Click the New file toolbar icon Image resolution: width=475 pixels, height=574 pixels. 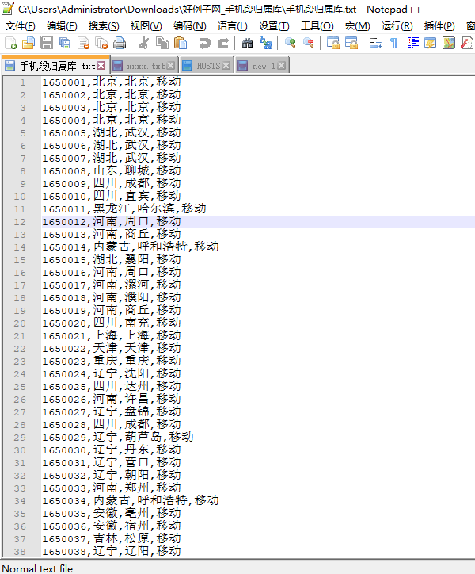point(10,43)
